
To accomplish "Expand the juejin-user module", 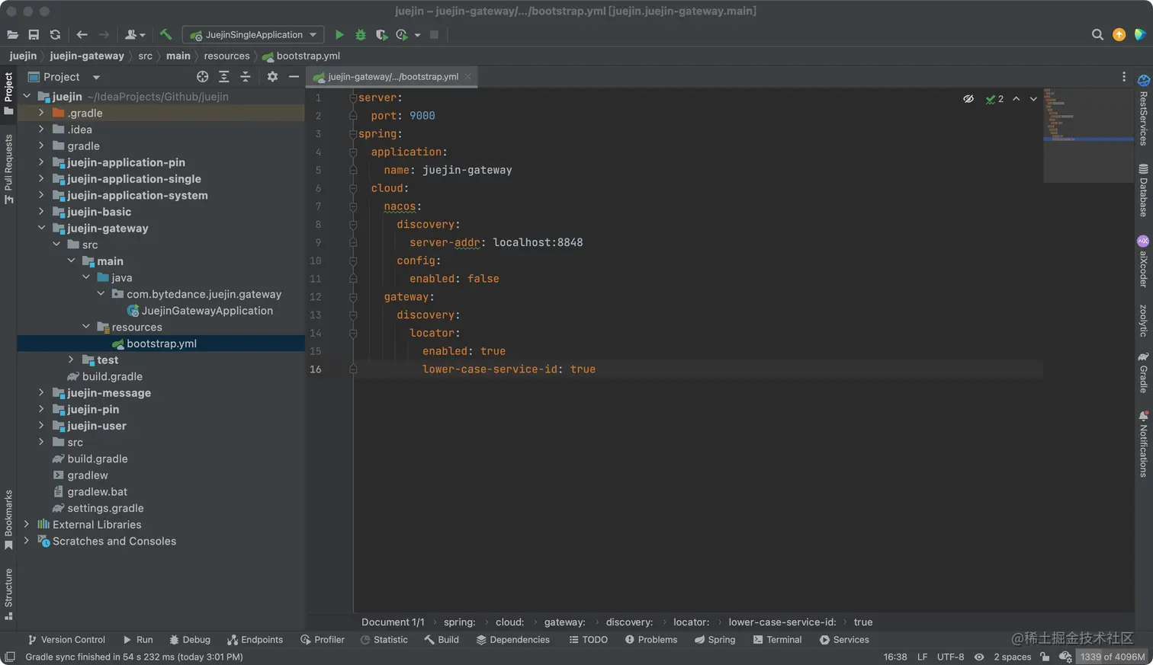I will 41,426.
